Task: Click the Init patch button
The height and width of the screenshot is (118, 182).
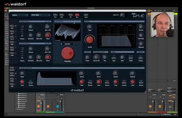Action: coord(71,15)
